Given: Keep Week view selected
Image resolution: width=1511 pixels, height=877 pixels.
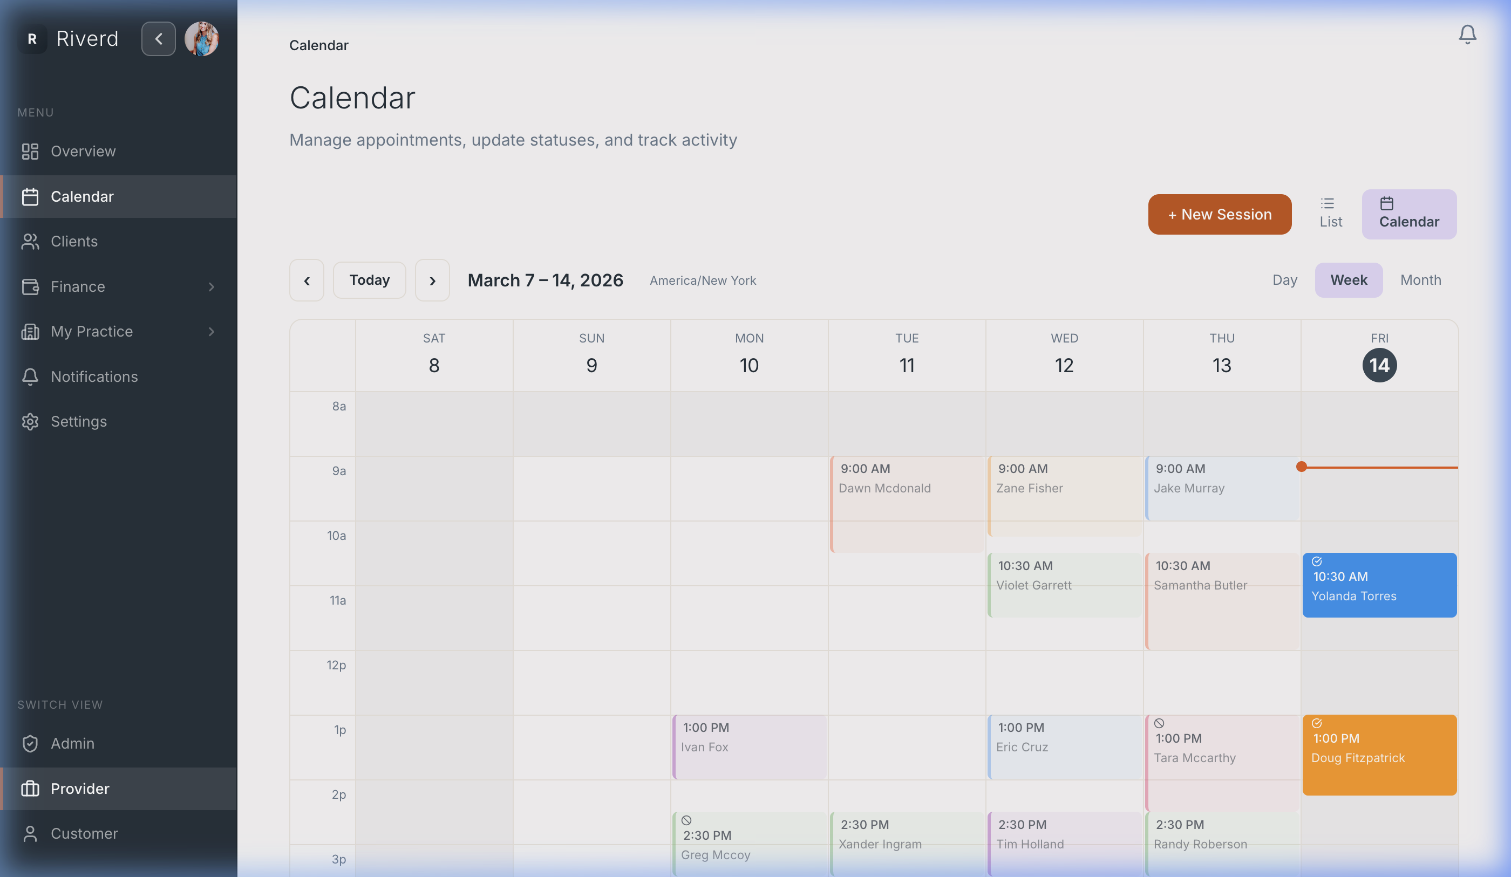Looking at the screenshot, I should click(x=1349, y=280).
